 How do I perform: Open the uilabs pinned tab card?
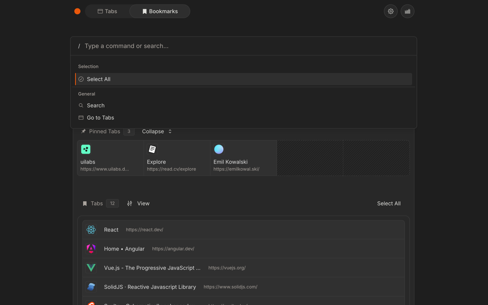pyautogui.click(x=111, y=158)
